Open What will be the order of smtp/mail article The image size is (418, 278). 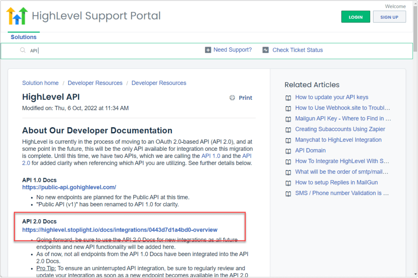pos(342,172)
